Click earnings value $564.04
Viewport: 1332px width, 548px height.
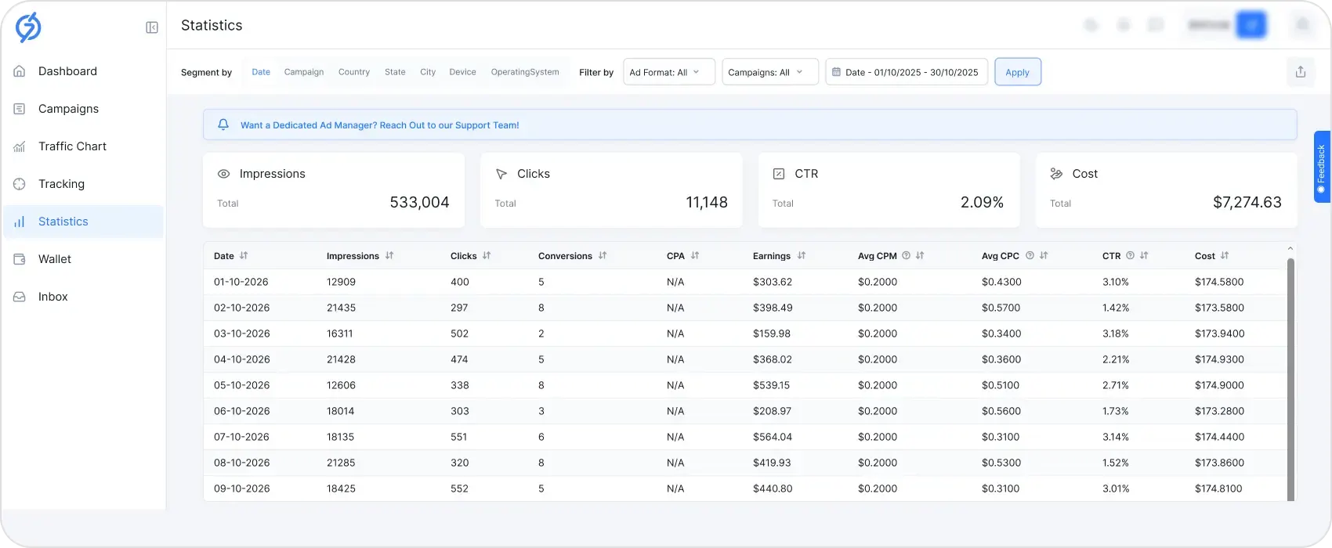pyautogui.click(x=773, y=437)
